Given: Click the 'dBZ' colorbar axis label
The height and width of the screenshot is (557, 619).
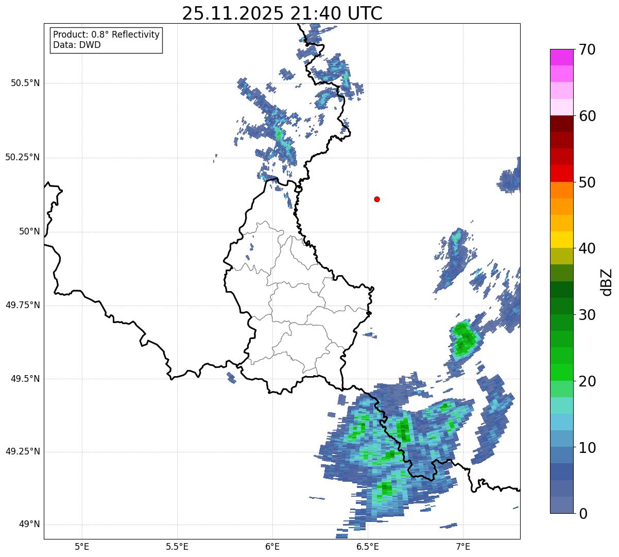Looking at the screenshot, I should 607,281.
